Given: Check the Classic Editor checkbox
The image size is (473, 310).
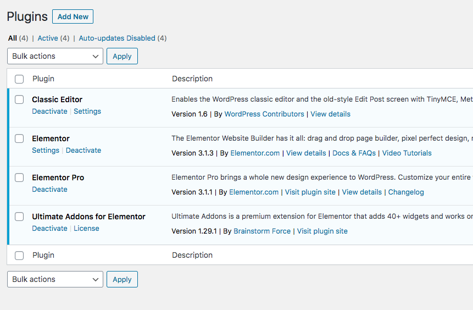Looking at the screenshot, I should click(19, 99).
